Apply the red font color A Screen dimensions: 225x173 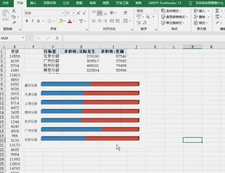pos(70,21)
